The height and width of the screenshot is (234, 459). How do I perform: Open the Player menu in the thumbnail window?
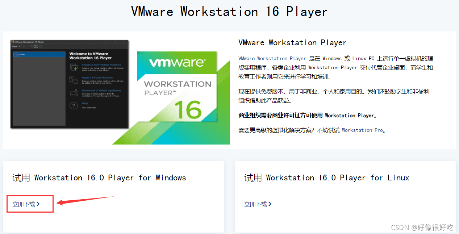coord(16,46)
